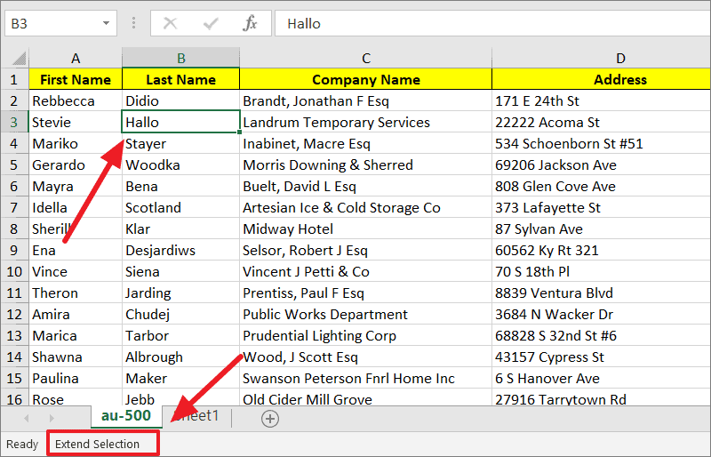Select cell containing Amira
This screenshot has width=711, height=457.
tap(76, 314)
